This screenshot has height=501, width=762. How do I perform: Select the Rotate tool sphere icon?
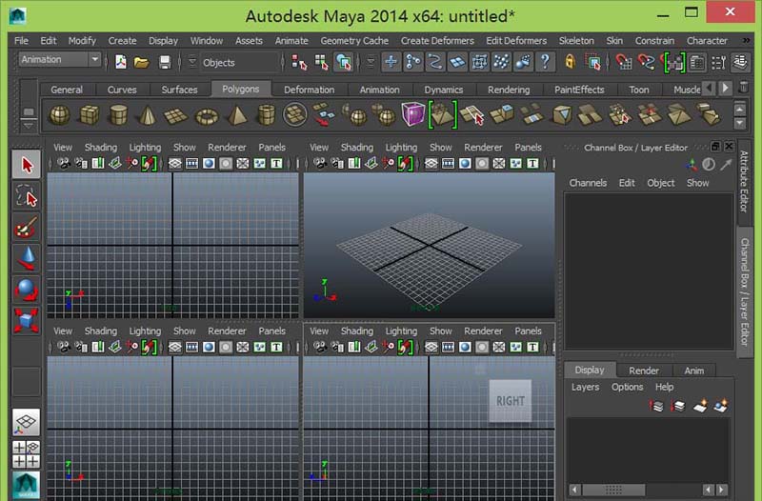27,290
